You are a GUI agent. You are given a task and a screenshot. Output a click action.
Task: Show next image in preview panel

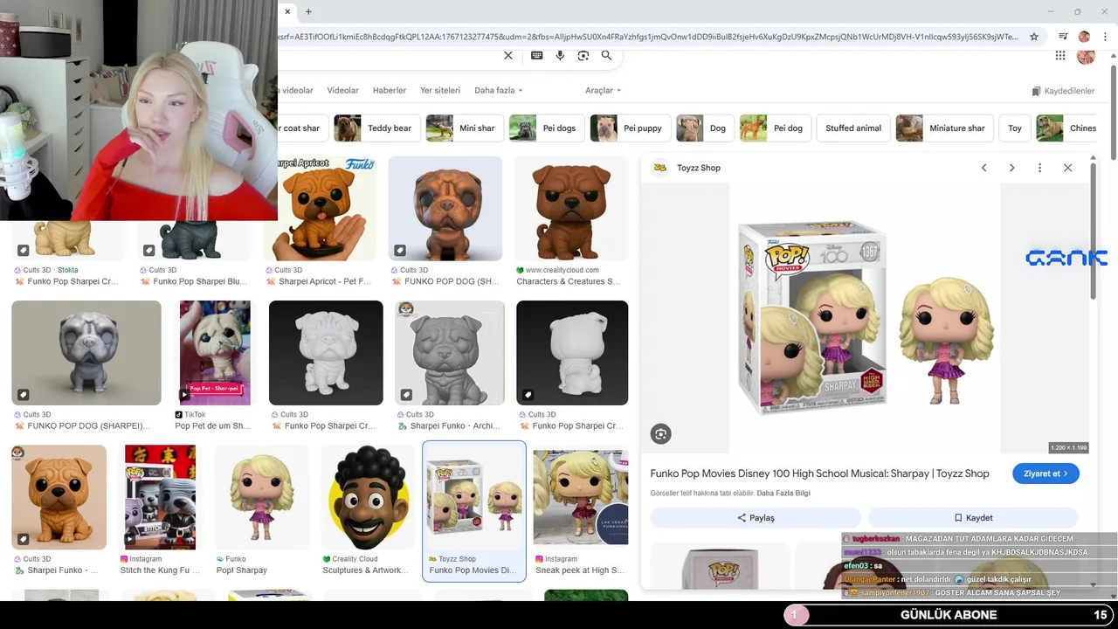click(x=1011, y=168)
